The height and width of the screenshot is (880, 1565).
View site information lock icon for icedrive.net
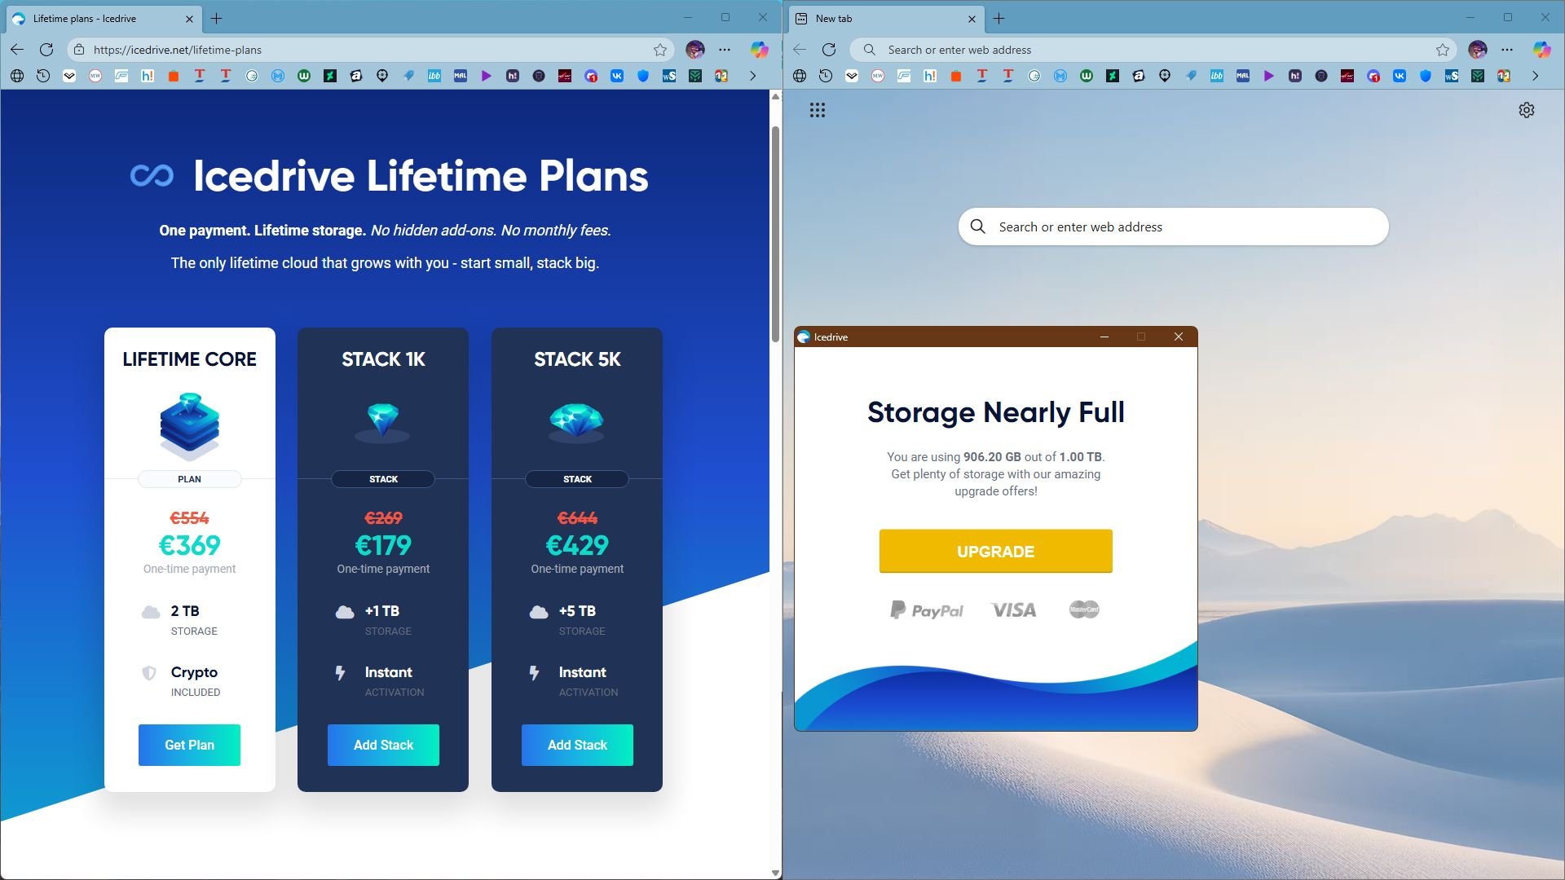coord(79,50)
